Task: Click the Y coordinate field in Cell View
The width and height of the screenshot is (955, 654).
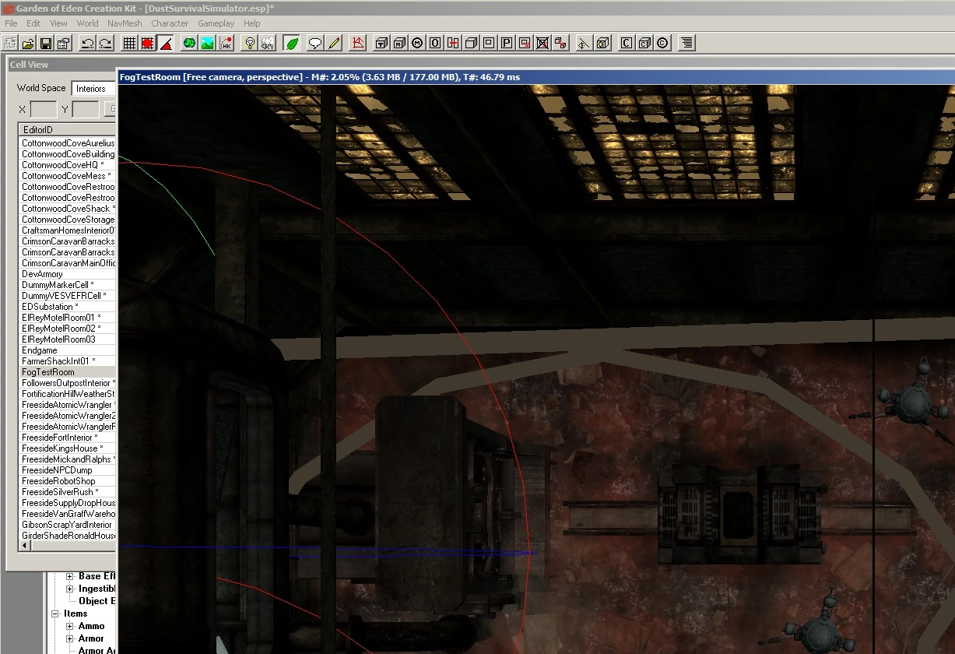Action: [x=86, y=110]
